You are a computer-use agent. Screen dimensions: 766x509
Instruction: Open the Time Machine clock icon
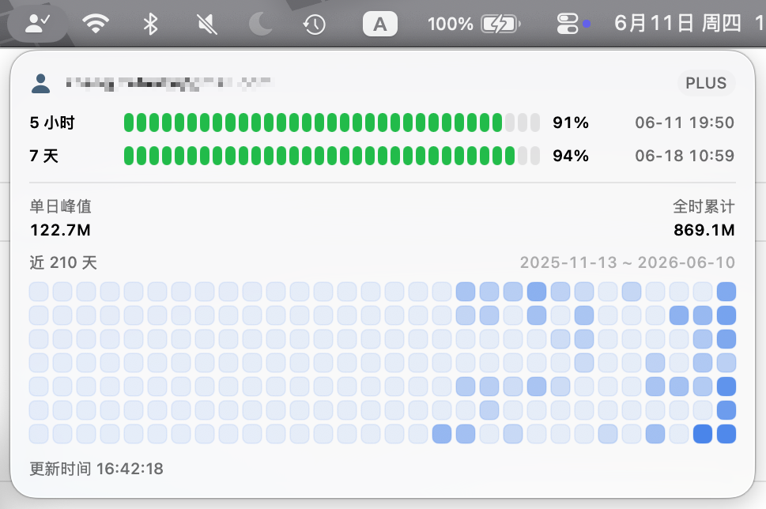(x=314, y=24)
